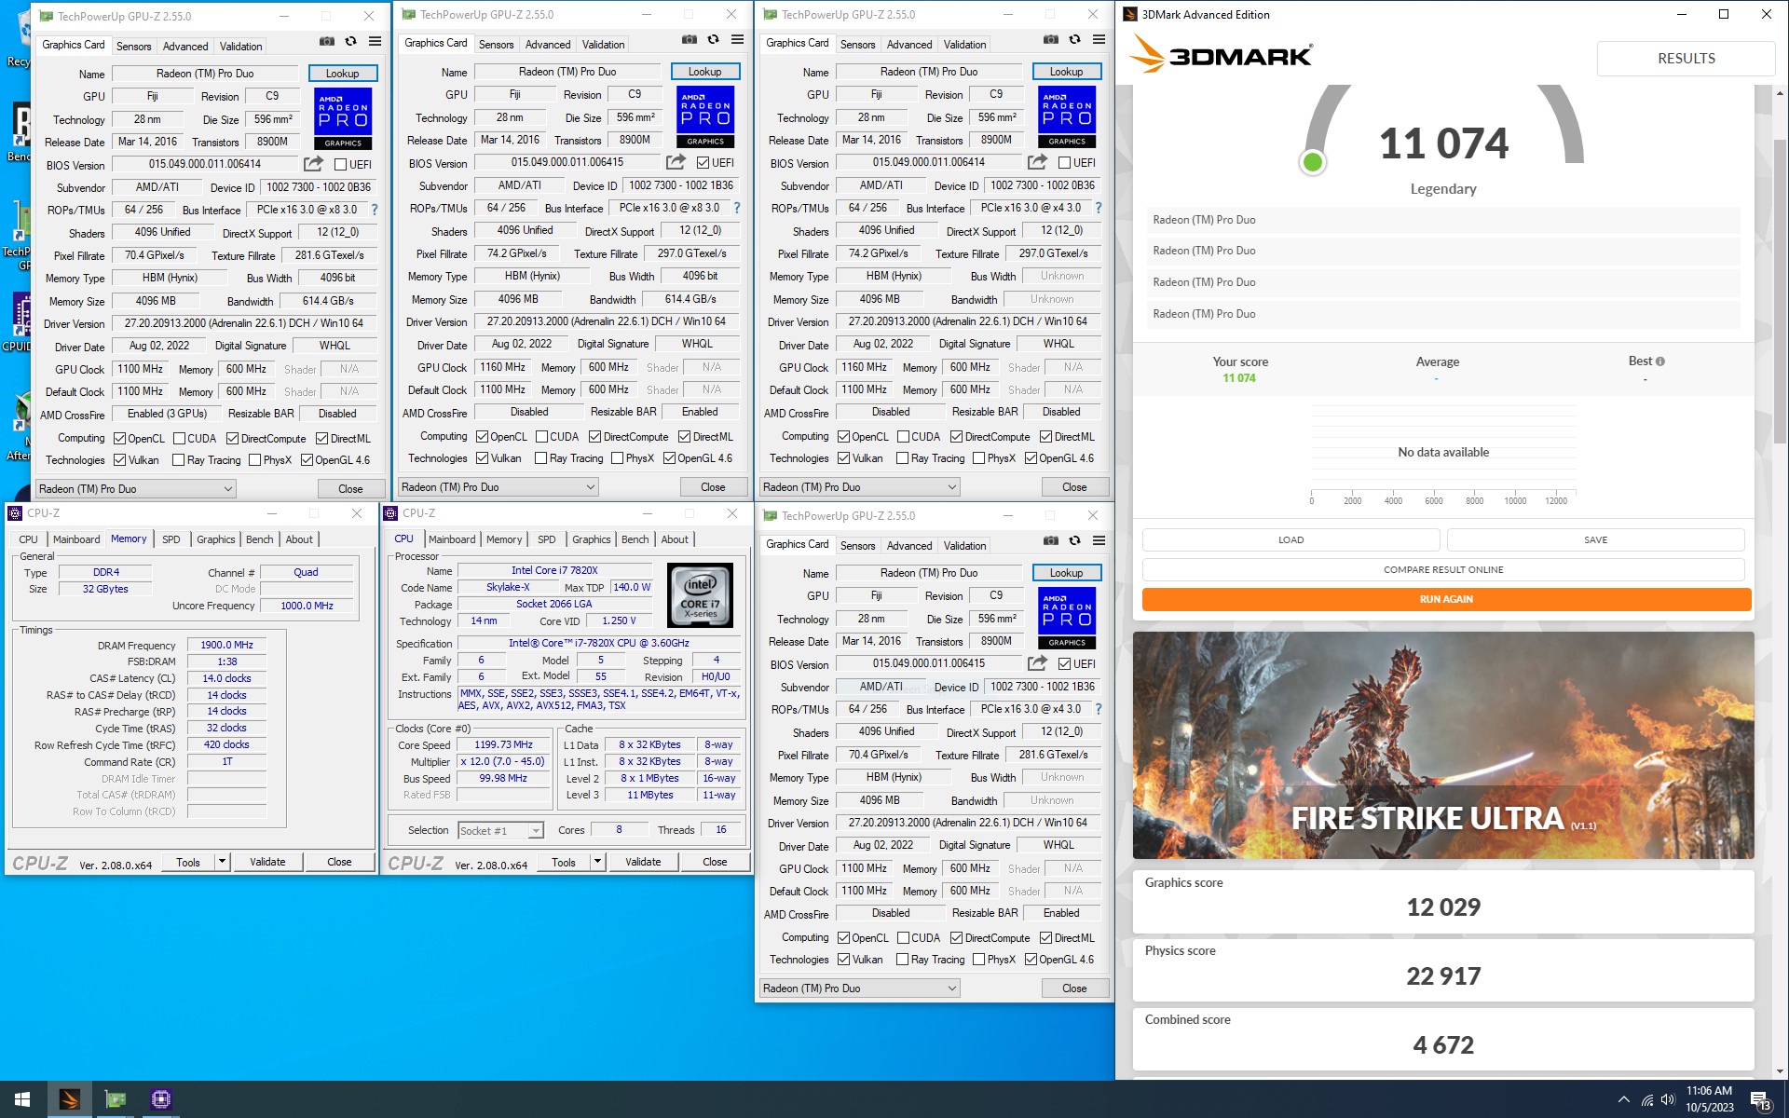1789x1118 pixels.
Task: Toggle OpenCL checkbox in top-left GPU-Z window
Action: point(119,439)
